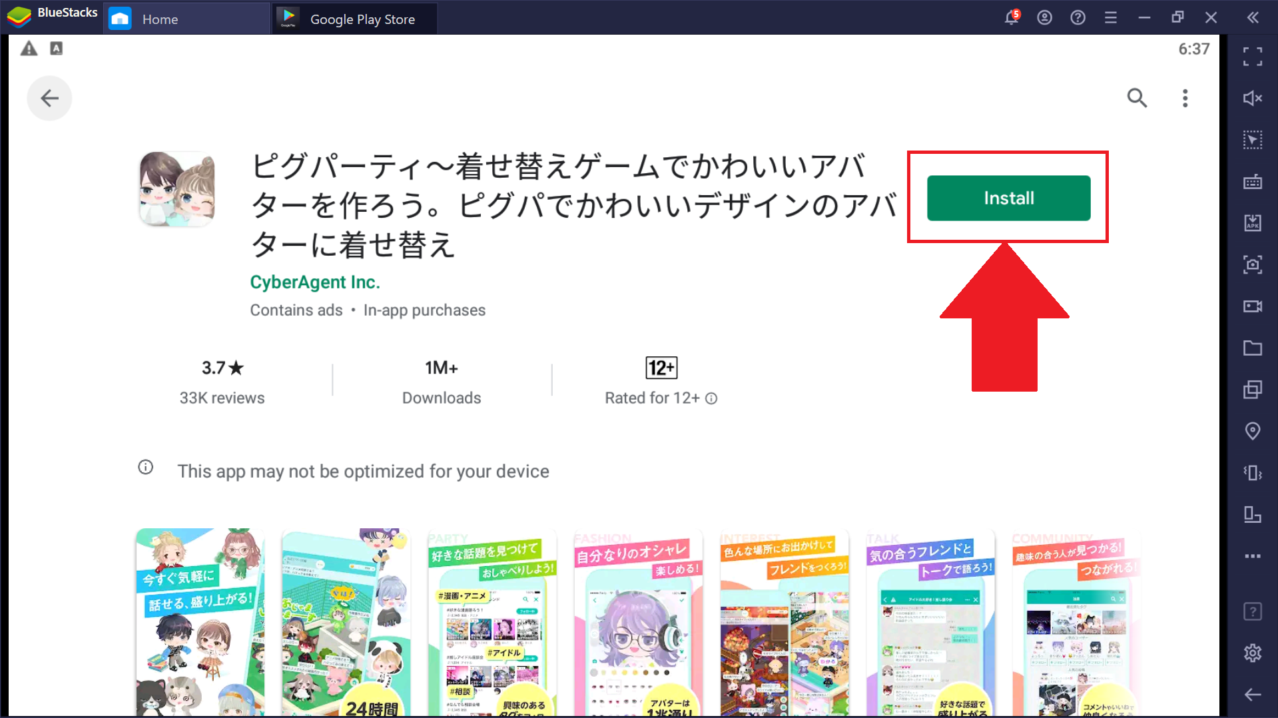The height and width of the screenshot is (718, 1278).
Task: Go back with the Play Store arrow
Action: coord(49,99)
